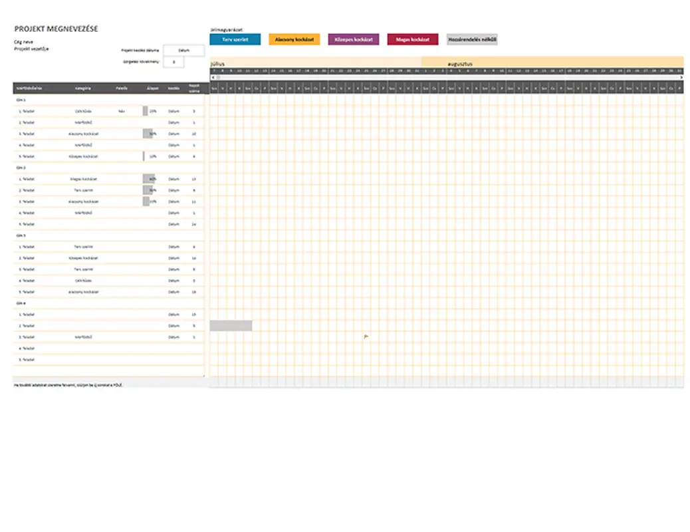This screenshot has width=690, height=532.
Task: Click the flag marker in the Gantt grid
Action: tap(366, 337)
